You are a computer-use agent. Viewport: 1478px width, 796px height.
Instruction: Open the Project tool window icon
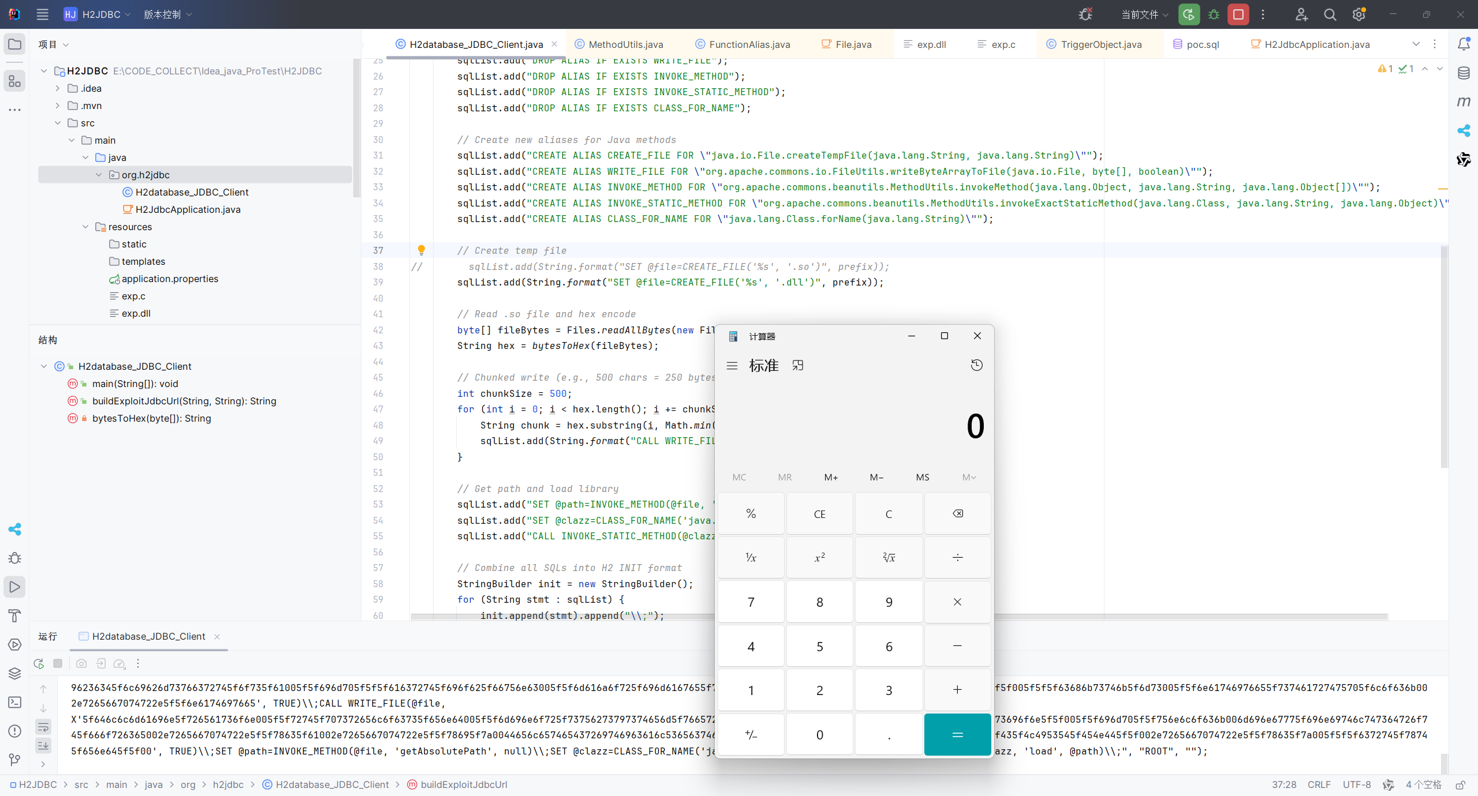pos(15,44)
